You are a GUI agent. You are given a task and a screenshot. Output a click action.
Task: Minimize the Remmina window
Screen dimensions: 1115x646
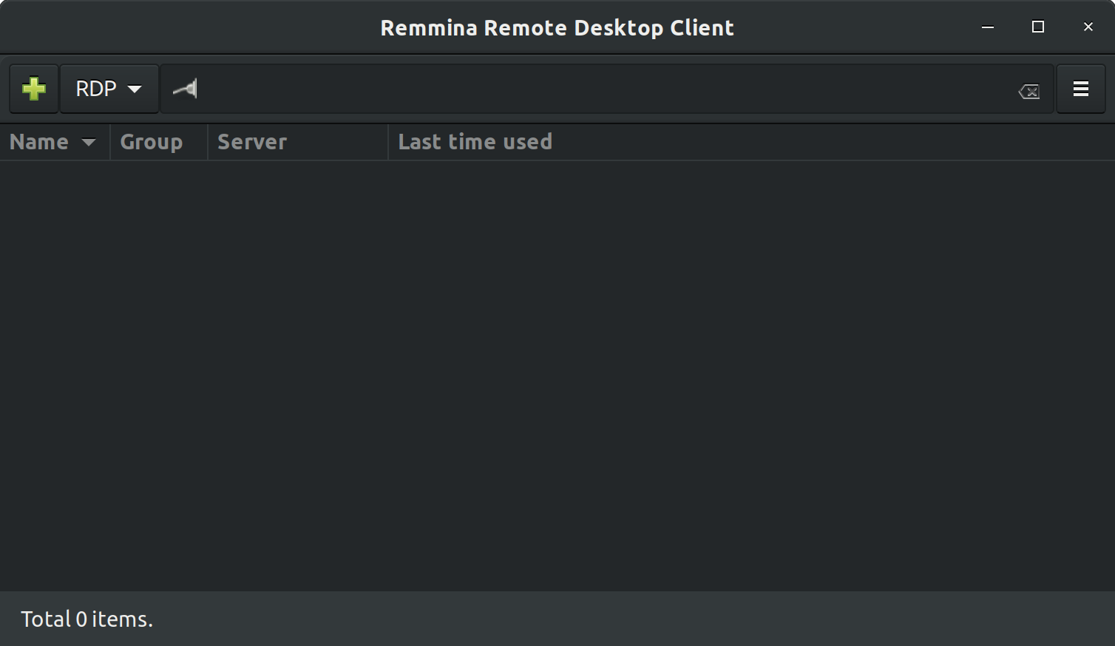pos(988,27)
